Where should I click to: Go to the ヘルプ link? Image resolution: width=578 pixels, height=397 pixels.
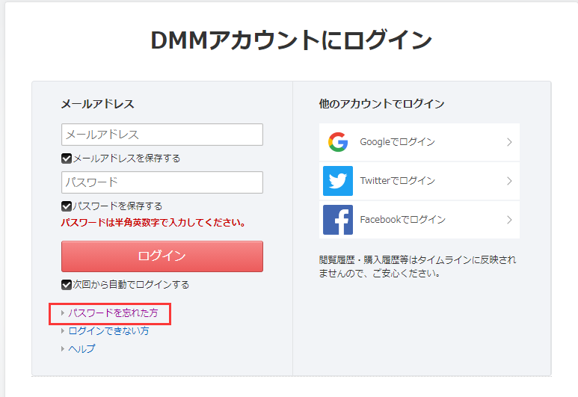82,348
